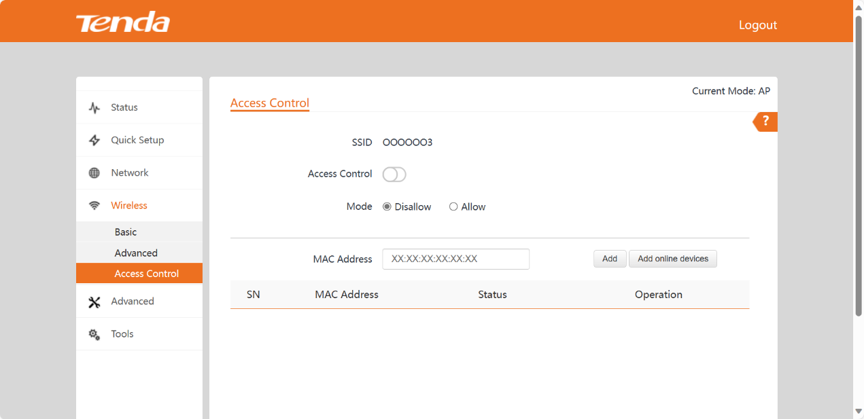Click the Status pulse icon in sidebar

pos(94,108)
